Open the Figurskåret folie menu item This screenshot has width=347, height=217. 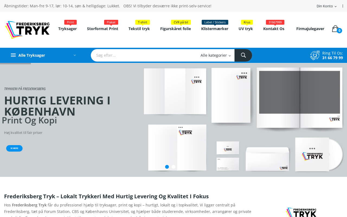[175, 29]
